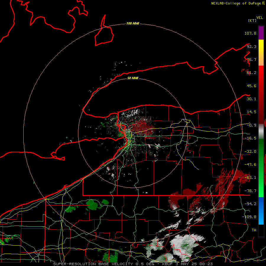Click the -63.1 velocity scale value
This screenshot has width=266, height=266.
tap(250, 178)
